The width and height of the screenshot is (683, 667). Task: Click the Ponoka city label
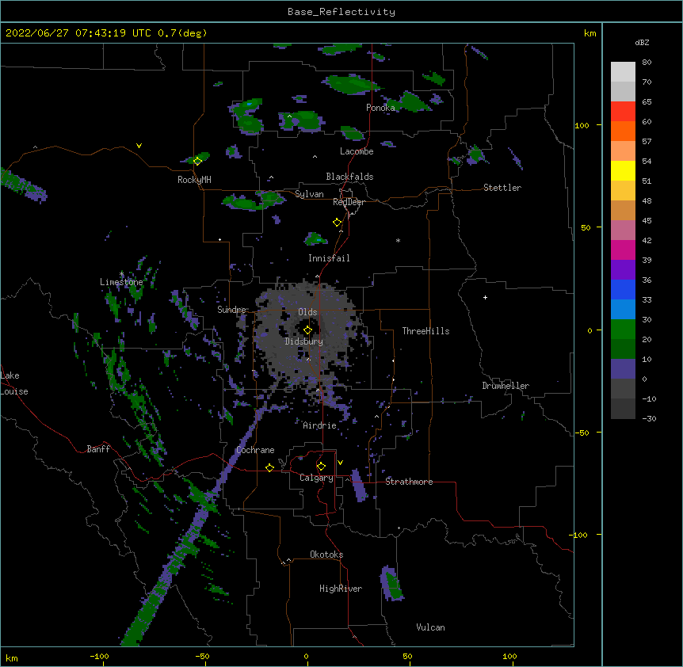(380, 108)
